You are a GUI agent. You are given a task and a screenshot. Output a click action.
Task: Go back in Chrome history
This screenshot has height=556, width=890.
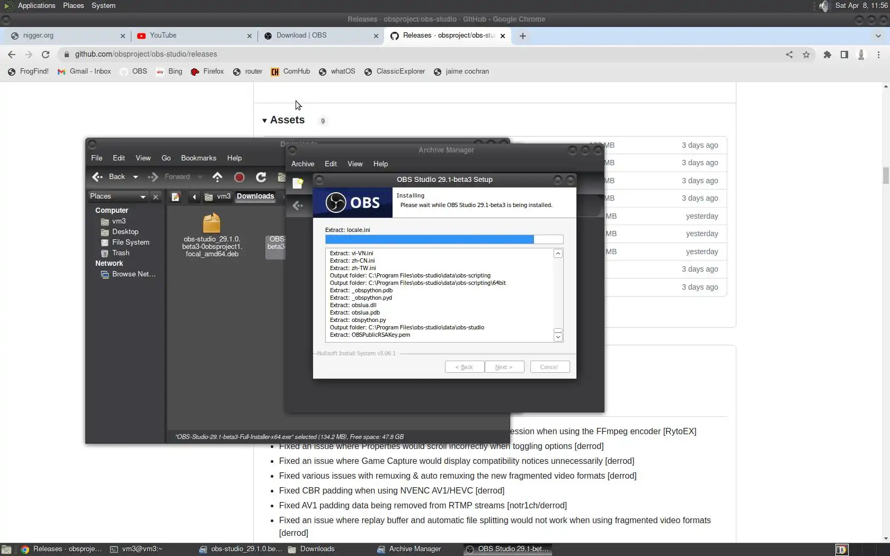(x=12, y=54)
